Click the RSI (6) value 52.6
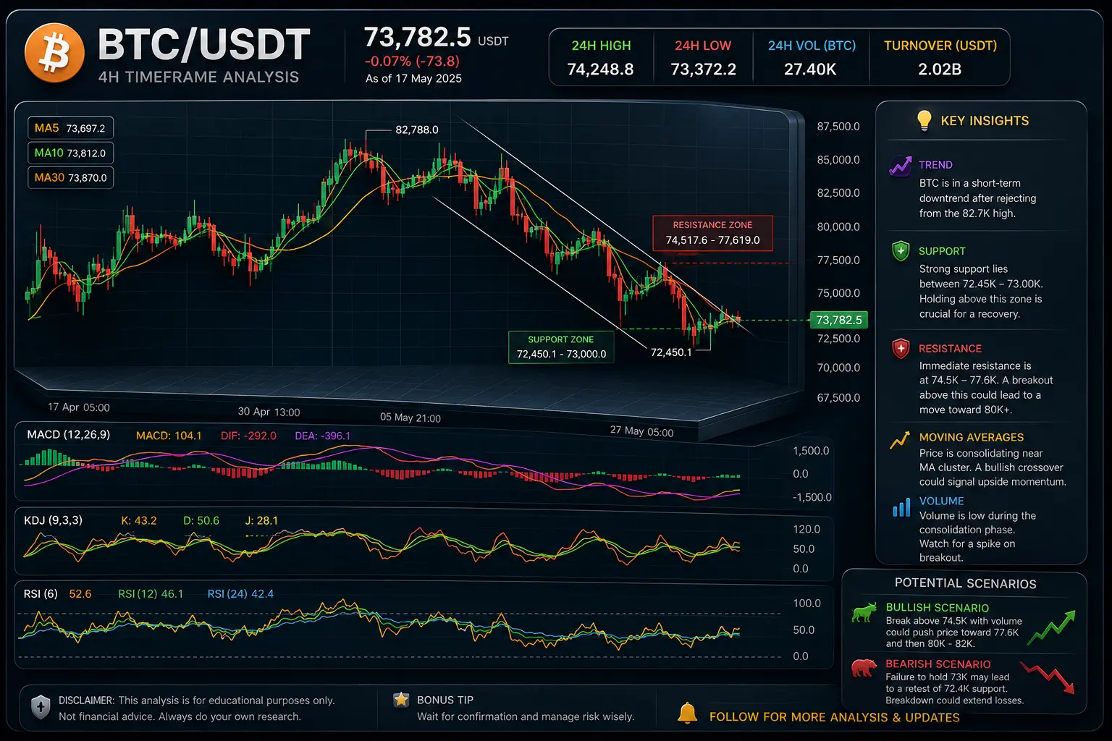This screenshot has height=741, width=1112. 80,594
